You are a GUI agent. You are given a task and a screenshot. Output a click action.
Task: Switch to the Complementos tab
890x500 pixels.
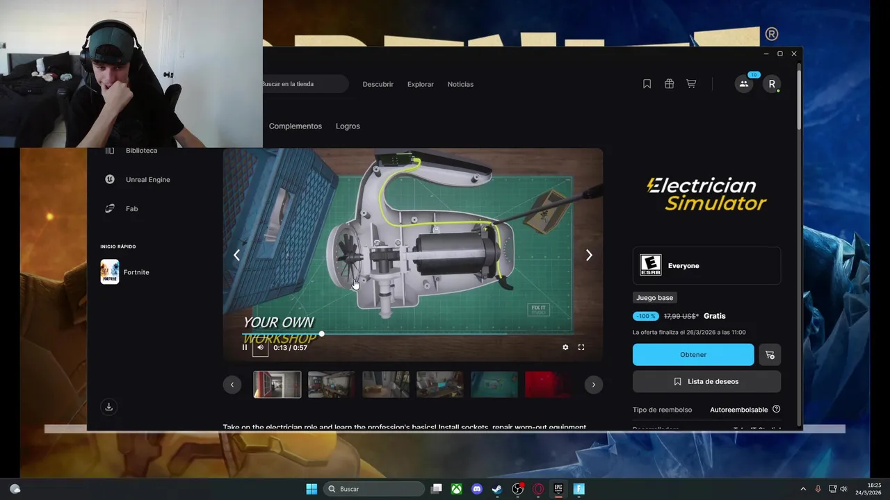[296, 126]
